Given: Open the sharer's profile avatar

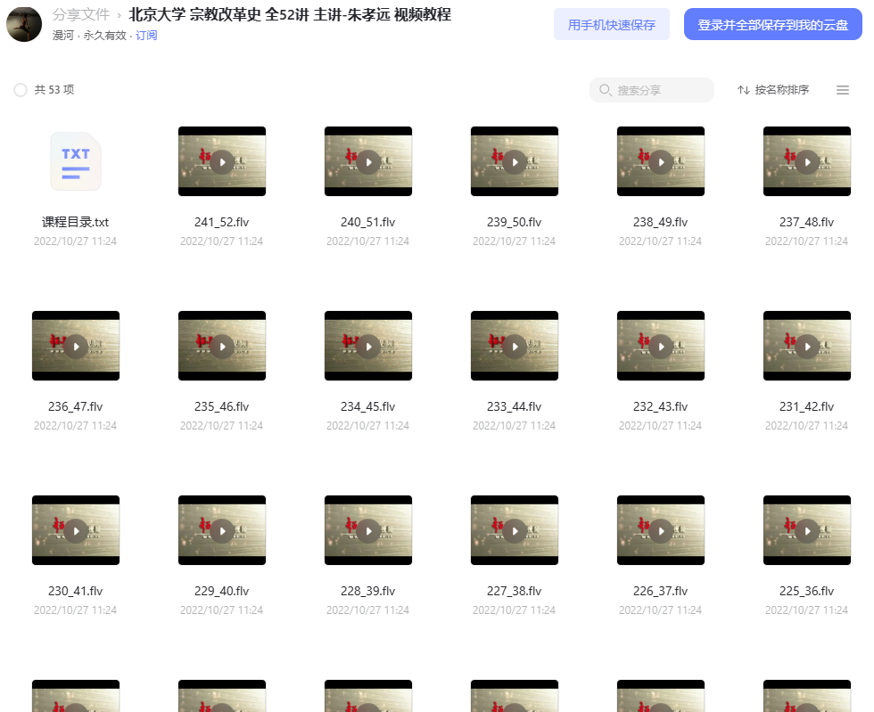Looking at the screenshot, I should point(24,24).
